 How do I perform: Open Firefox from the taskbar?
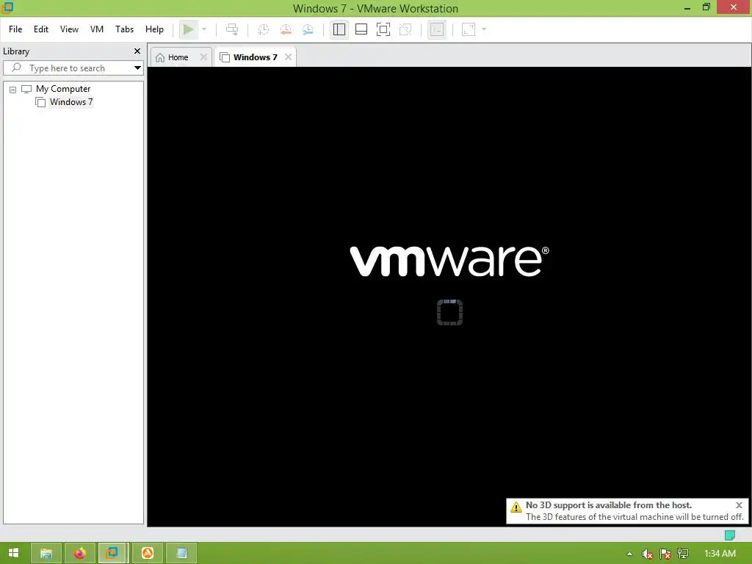pos(79,553)
